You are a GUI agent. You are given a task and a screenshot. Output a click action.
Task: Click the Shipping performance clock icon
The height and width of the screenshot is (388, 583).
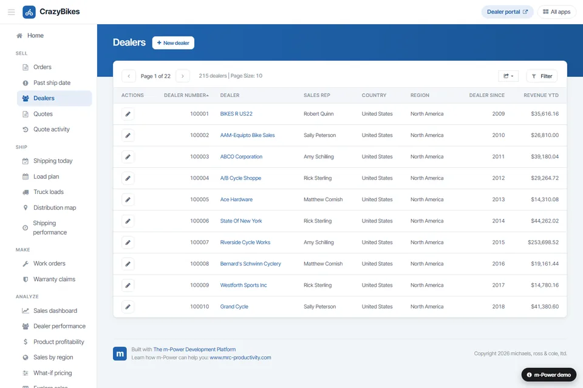click(26, 227)
